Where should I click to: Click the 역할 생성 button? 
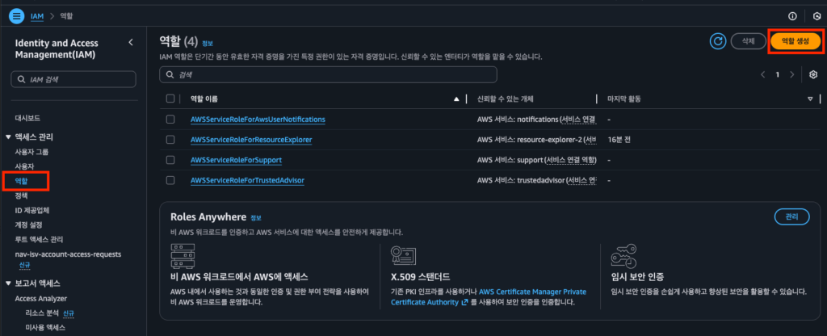[x=796, y=40]
